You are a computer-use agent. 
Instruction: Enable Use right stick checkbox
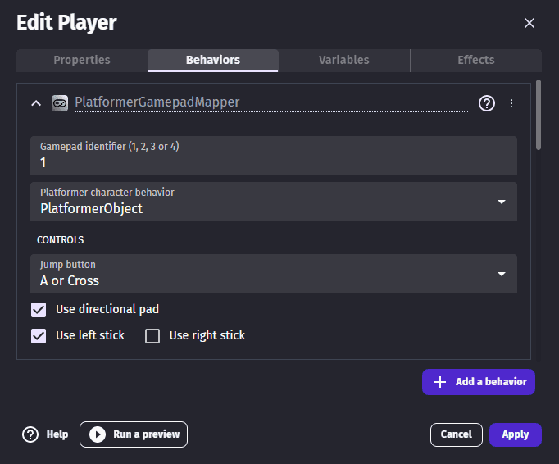click(152, 335)
